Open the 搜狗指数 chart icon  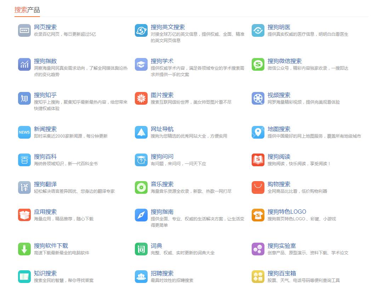[x=24, y=64]
